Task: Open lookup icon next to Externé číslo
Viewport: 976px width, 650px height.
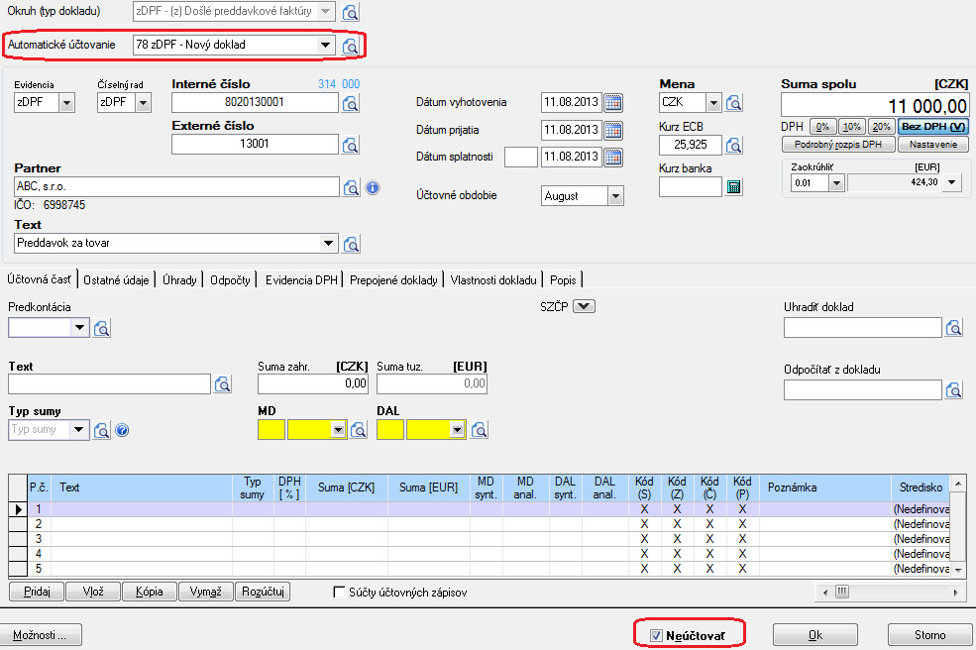Action: tap(351, 145)
